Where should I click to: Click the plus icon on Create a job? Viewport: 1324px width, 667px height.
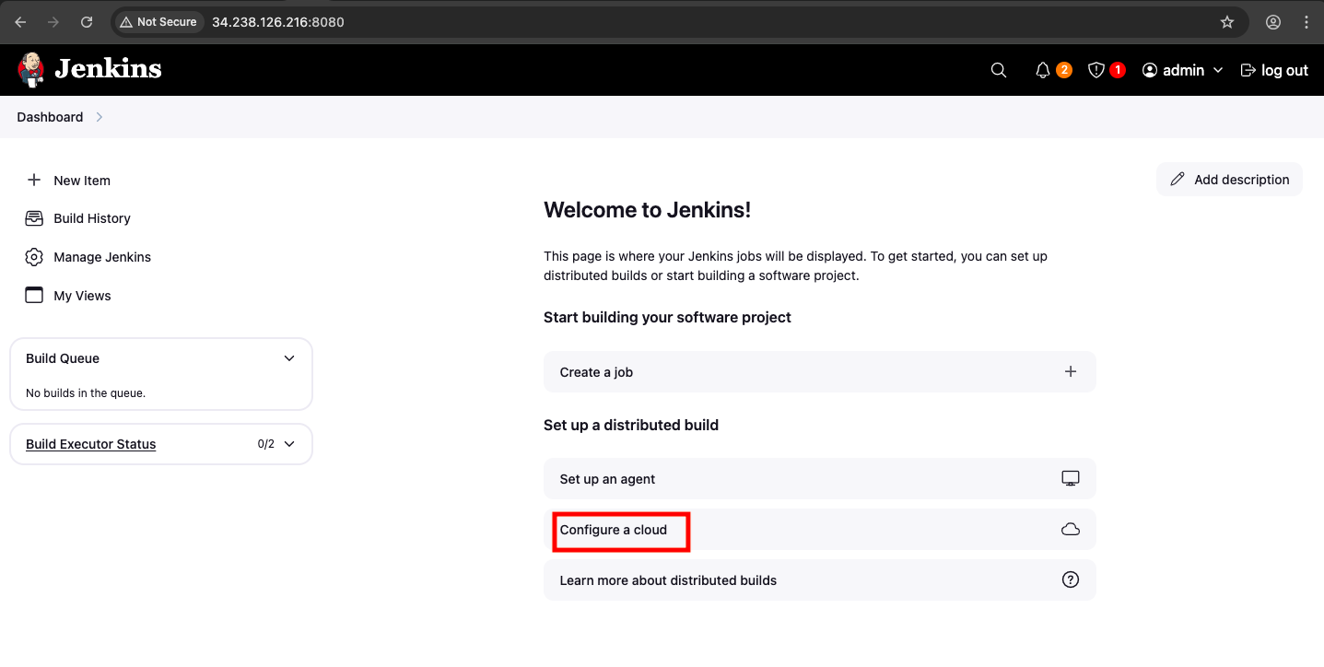click(1071, 372)
